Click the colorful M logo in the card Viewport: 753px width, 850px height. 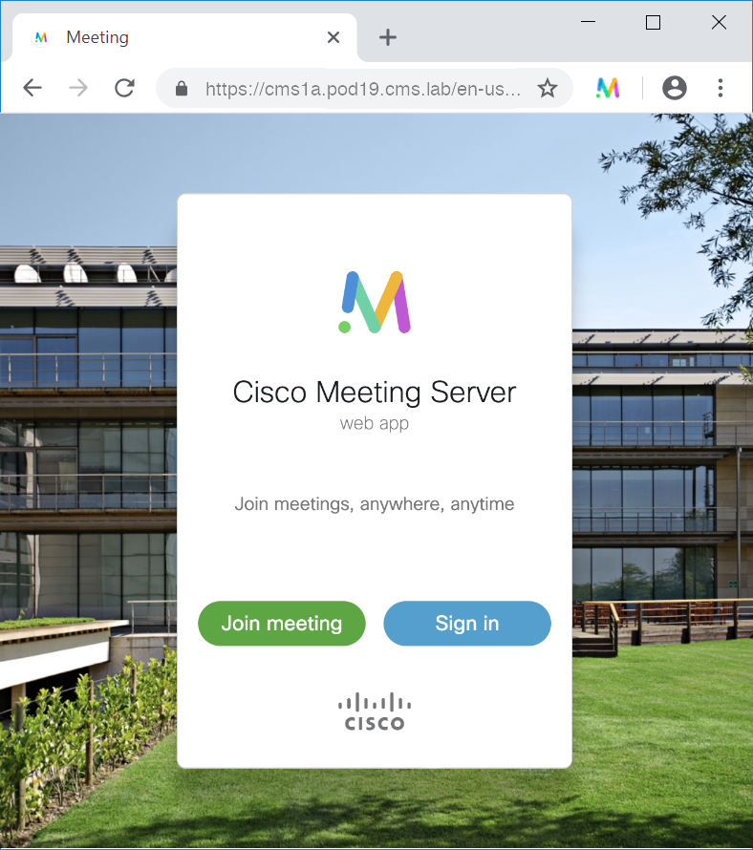(x=375, y=302)
